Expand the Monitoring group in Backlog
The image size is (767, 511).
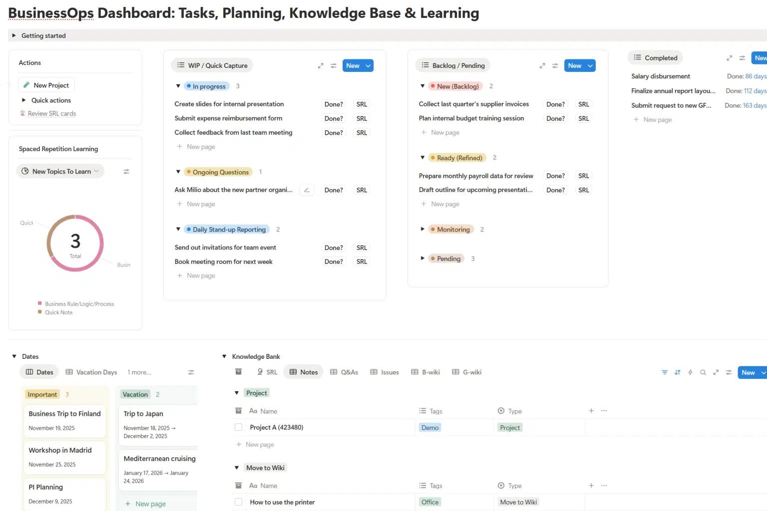(422, 230)
